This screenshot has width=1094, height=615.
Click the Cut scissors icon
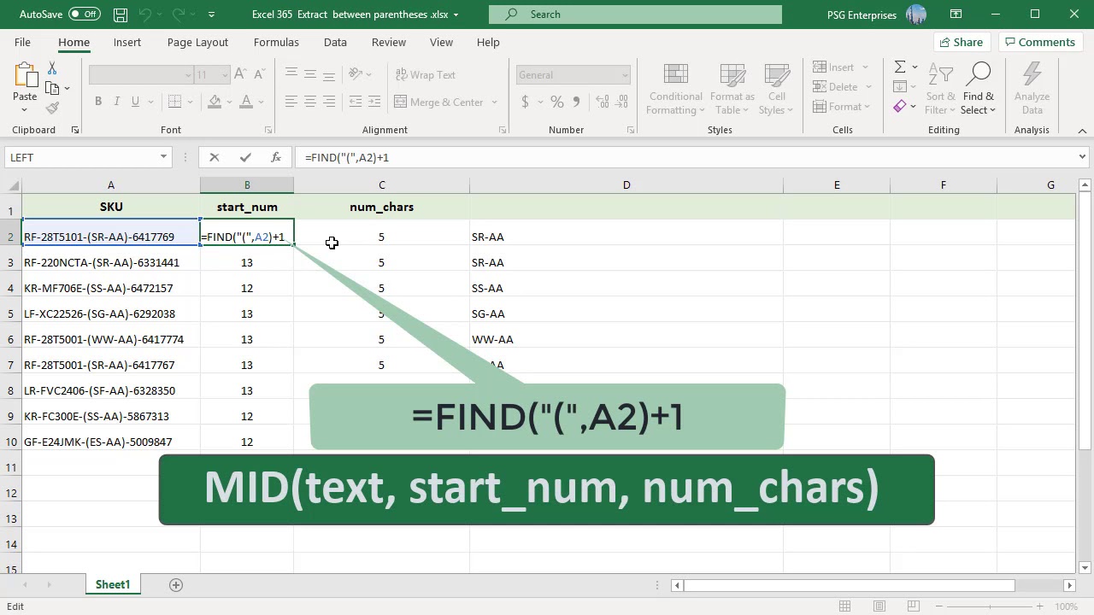52,68
